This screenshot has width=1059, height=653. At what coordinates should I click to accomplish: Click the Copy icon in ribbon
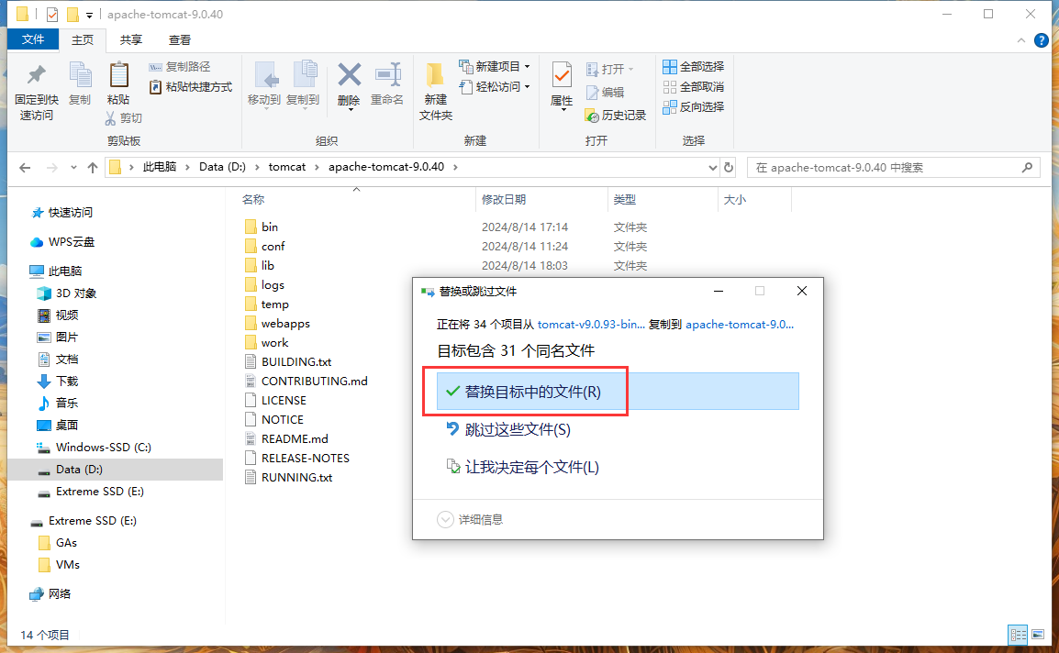80,74
